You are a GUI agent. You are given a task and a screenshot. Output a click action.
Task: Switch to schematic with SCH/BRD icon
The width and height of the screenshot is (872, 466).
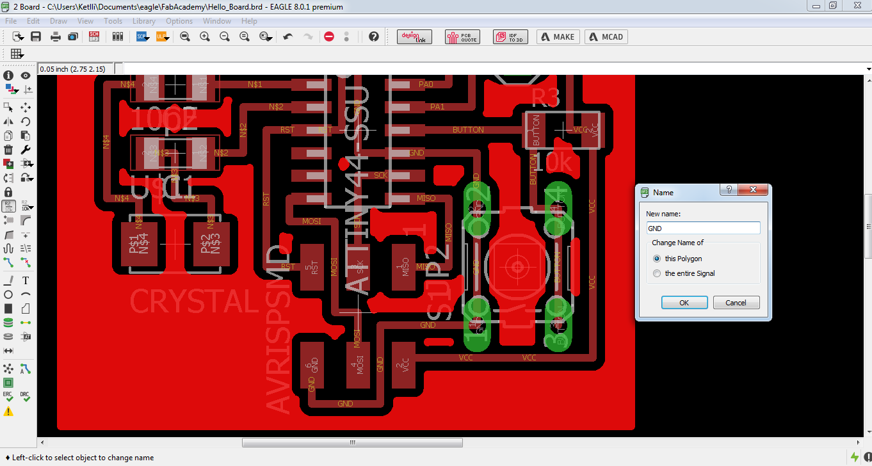[94, 36]
